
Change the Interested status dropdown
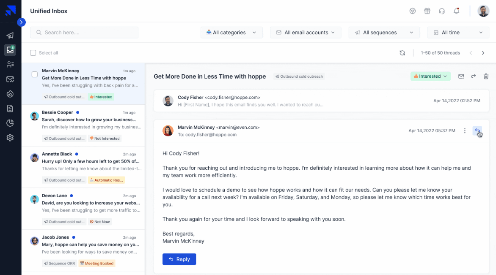pos(430,76)
